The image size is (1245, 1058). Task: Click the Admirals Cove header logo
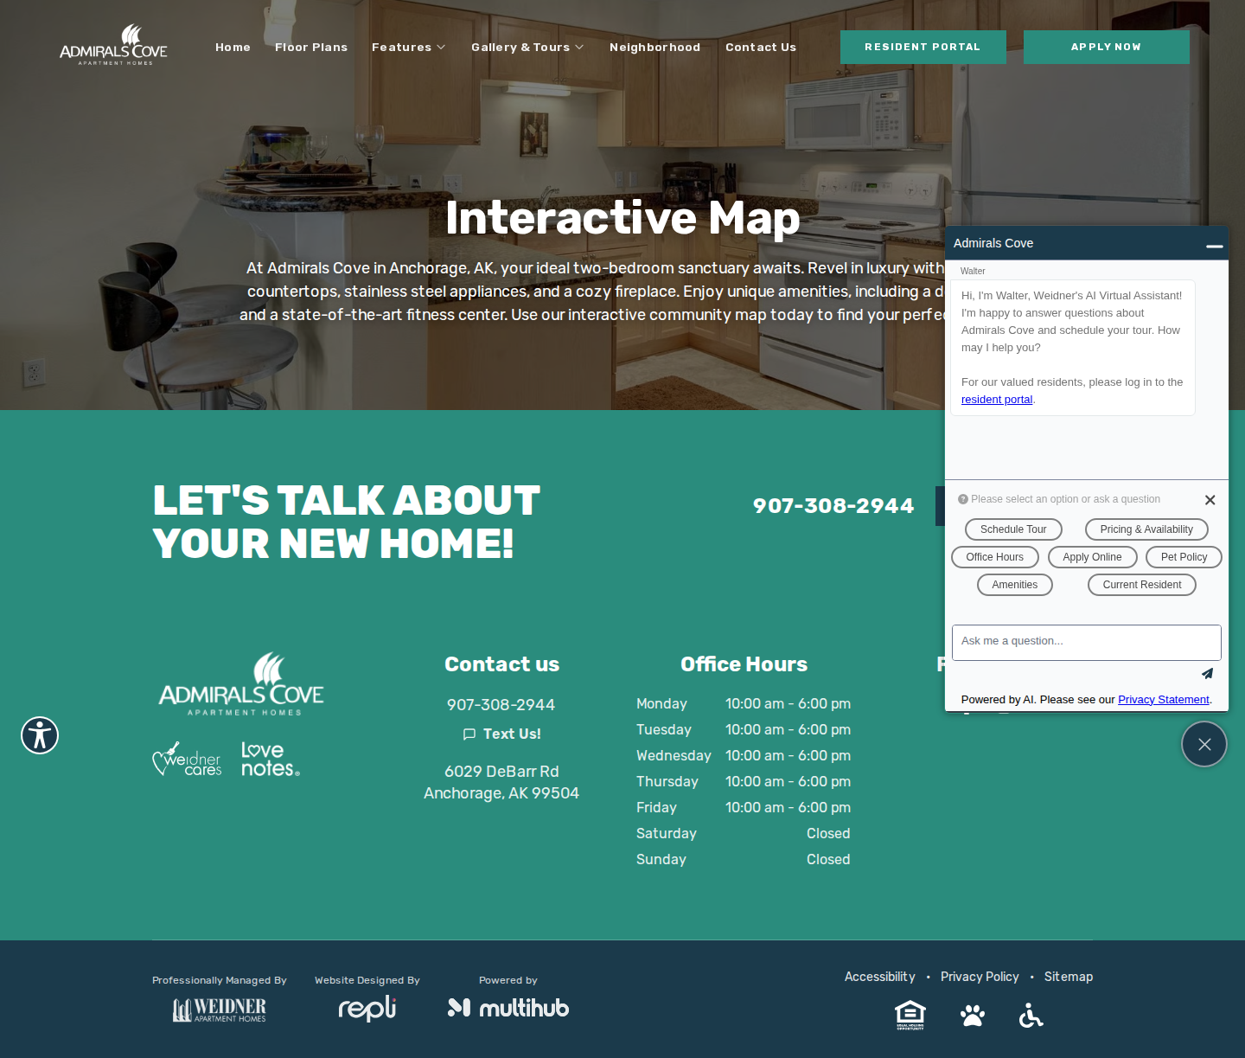(113, 45)
